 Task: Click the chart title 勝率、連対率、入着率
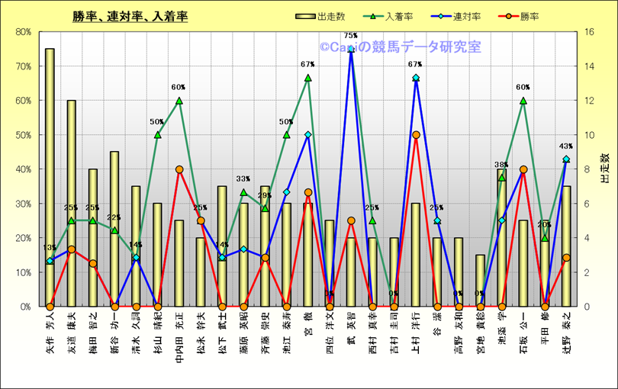[130, 16]
